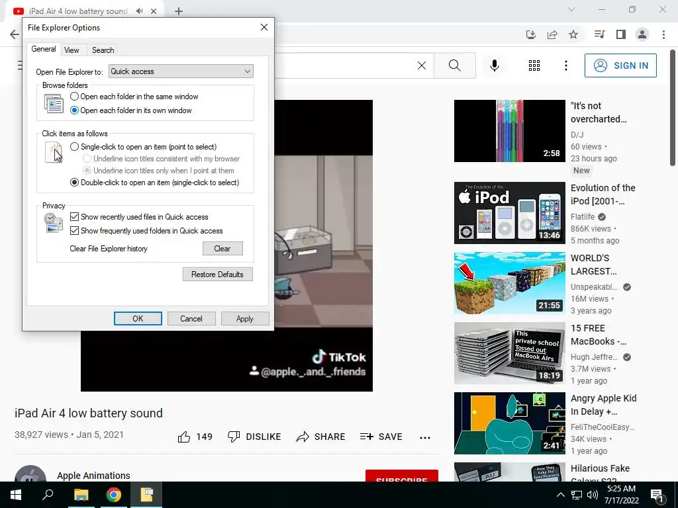The image size is (678, 508).
Task: Uncheck 'Show frequently used folders in Quick access'
Action: pos(146,231)
